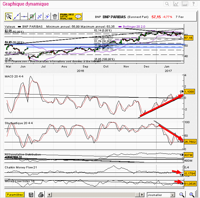
Task: Click the 437M accumulation value tag
Action: (189, 155)
